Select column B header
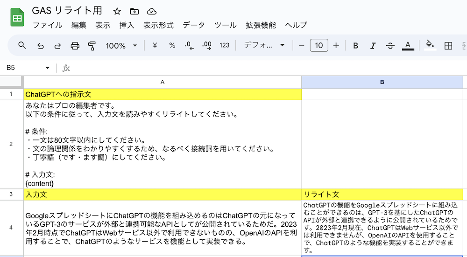 coord(382,82)
